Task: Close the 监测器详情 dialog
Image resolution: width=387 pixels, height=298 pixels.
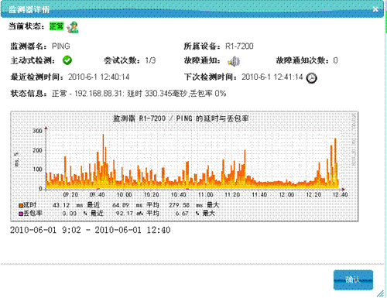Action: coord(375,9)
